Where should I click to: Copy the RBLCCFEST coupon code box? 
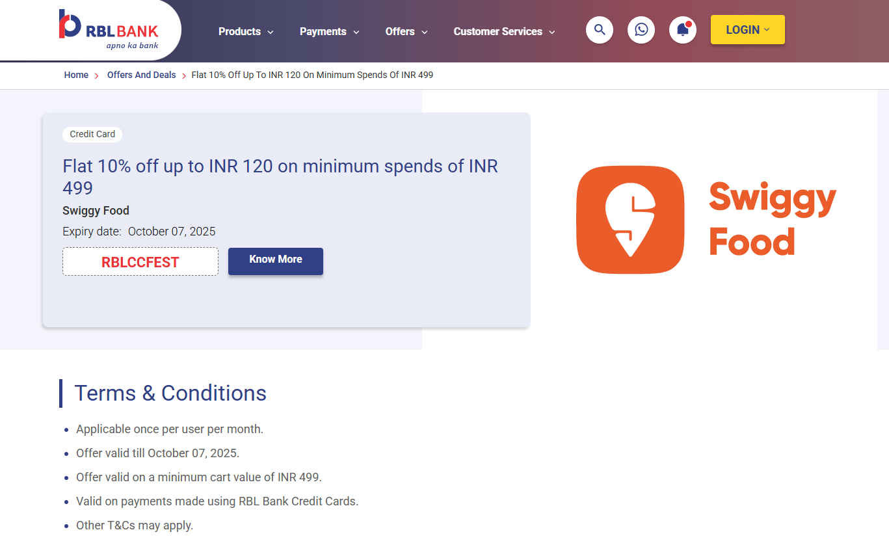140,262
